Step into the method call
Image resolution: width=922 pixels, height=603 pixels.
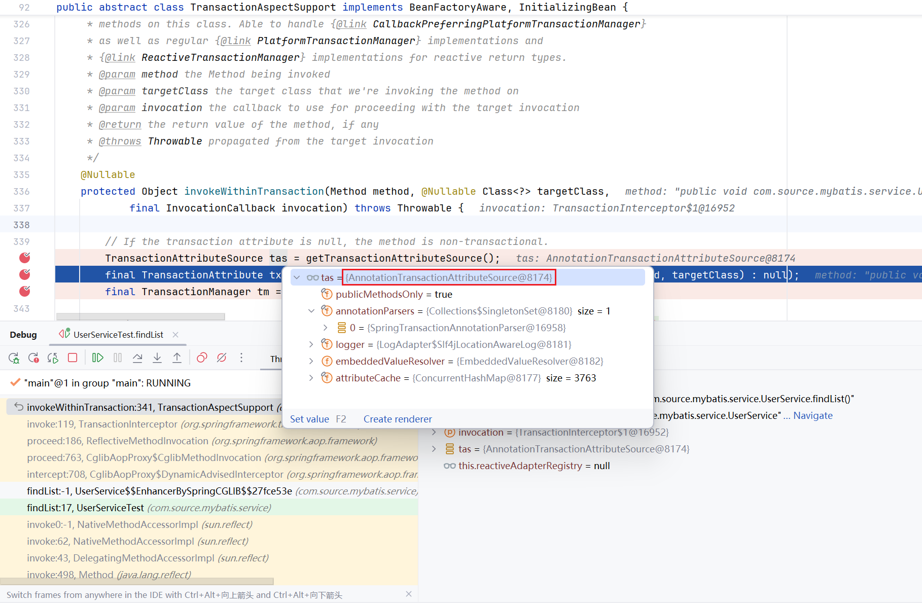(157, 358)
